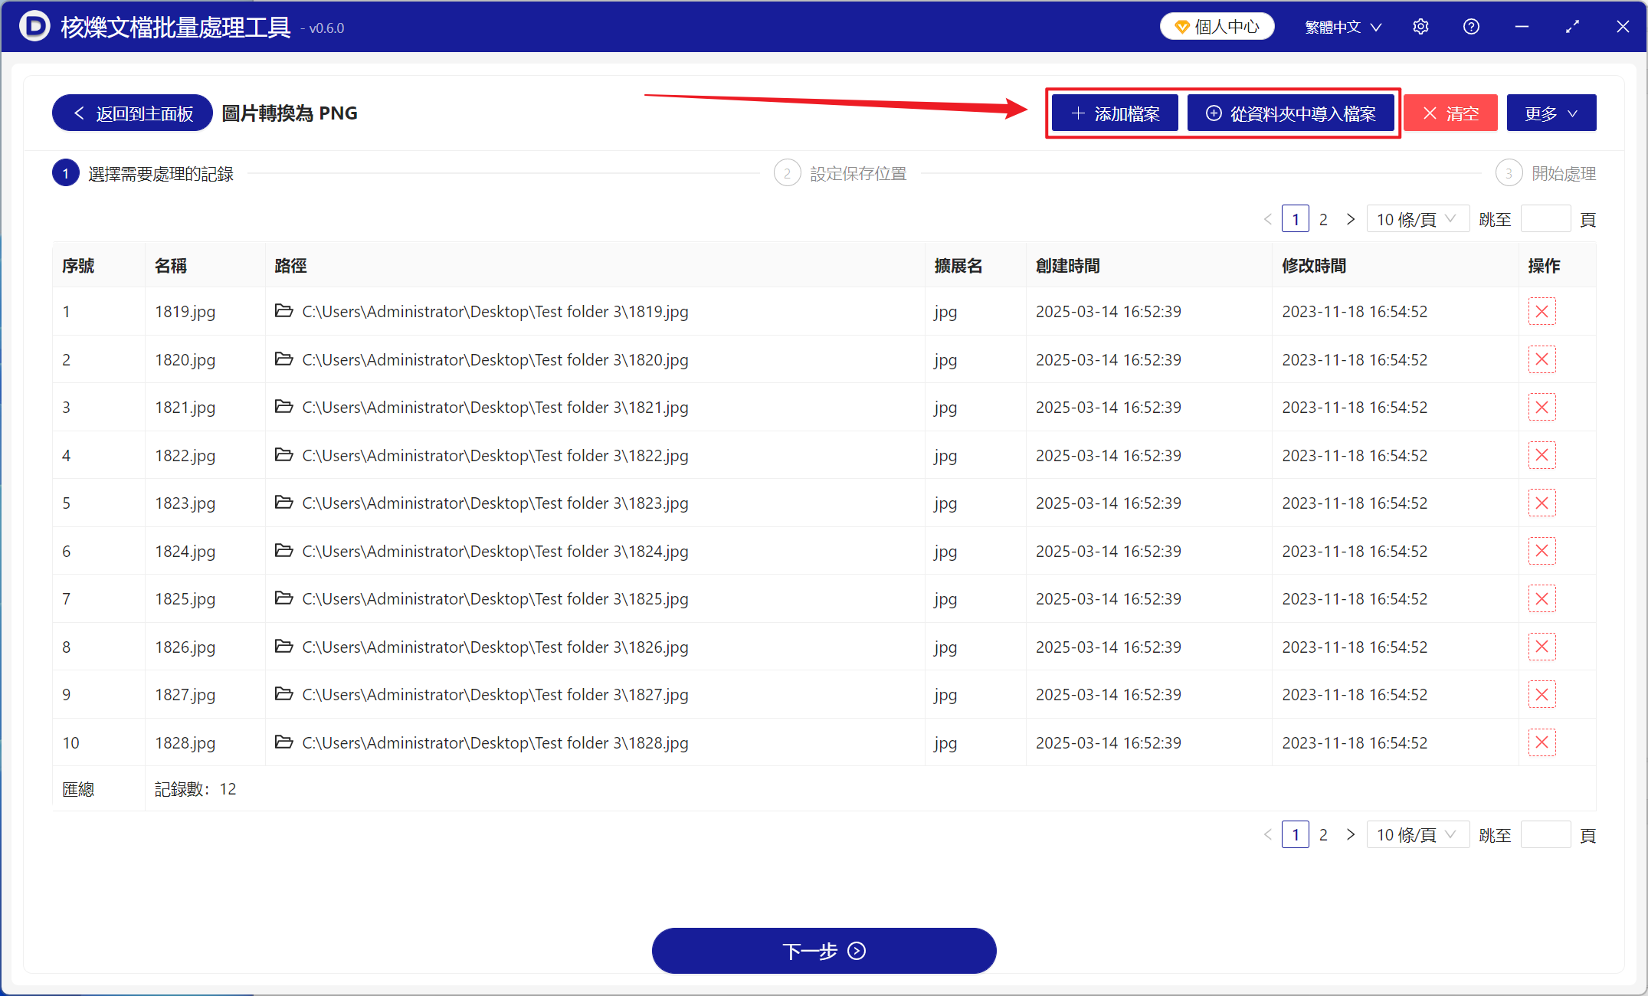
Task: Select step 3 開始處理
Action: pos(1545,174)
